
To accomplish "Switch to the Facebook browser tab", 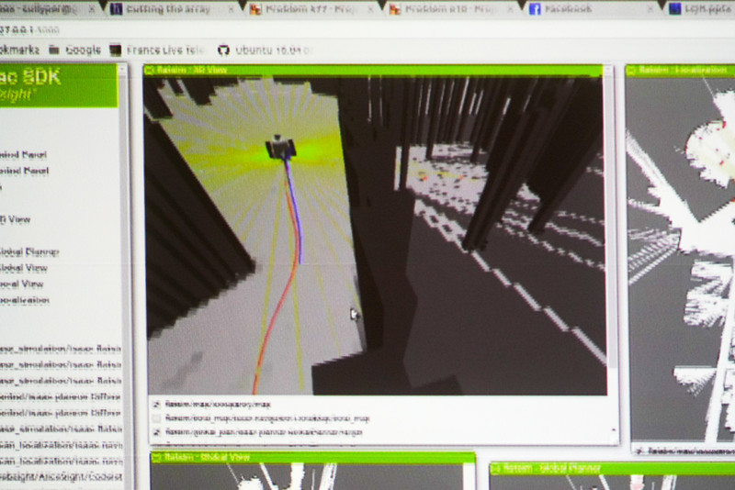I will [591, 9].
